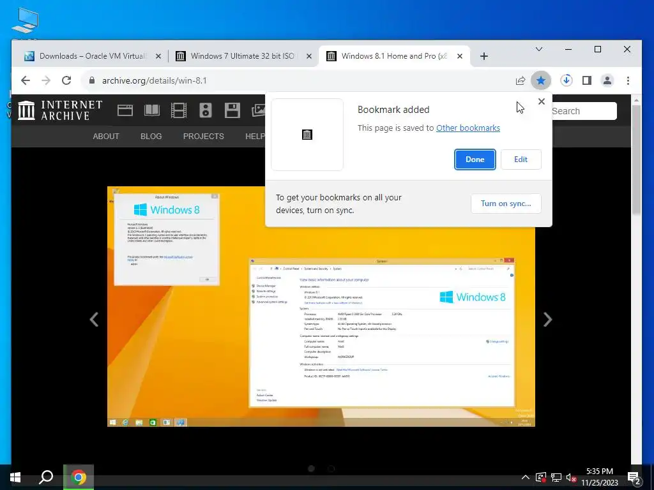Open the network tray icon

tap(556, 477)
